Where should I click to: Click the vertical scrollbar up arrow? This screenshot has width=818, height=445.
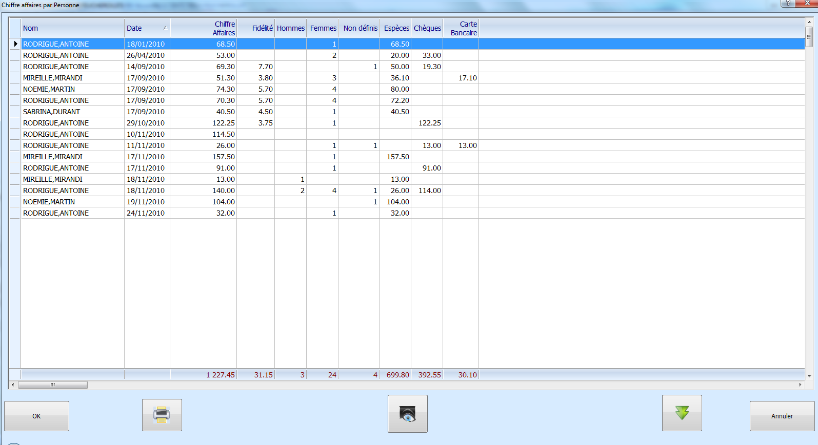point(809,22)
